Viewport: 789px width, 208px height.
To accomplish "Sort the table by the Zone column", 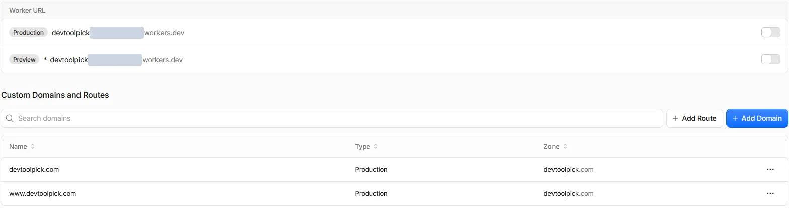I will [556, 147].
